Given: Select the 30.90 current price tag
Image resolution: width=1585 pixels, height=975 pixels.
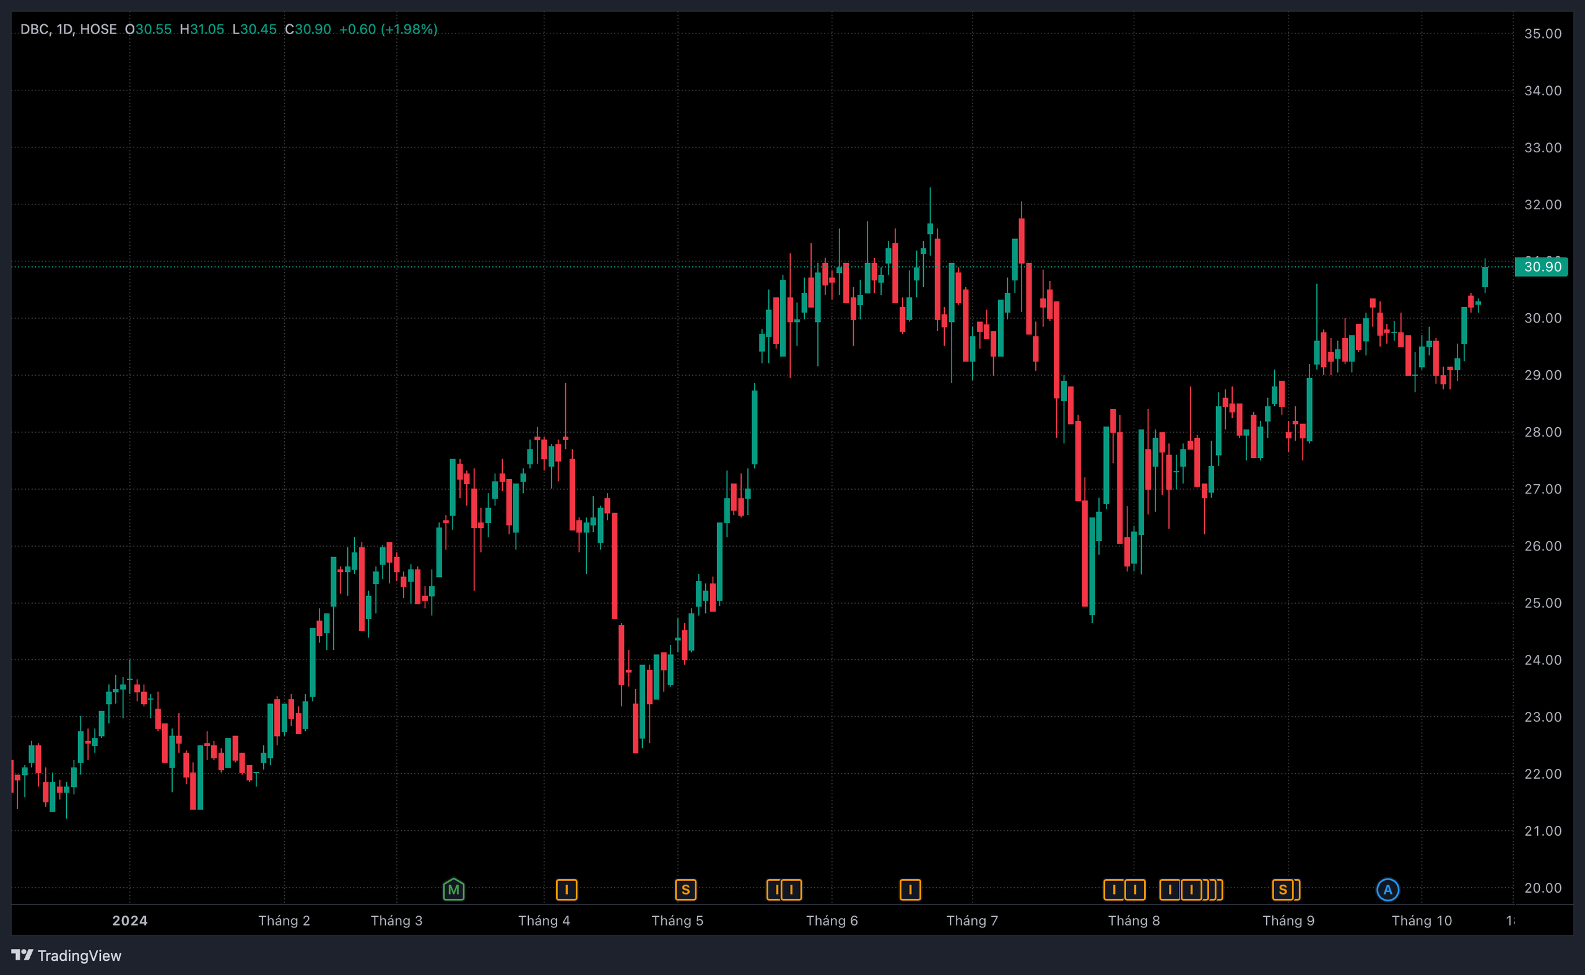Looking at the screenshot, I should 1541,266.
